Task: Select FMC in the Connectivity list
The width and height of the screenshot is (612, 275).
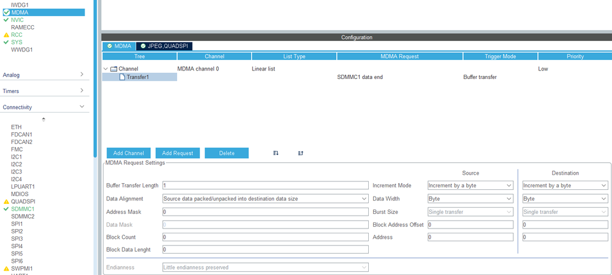Action: click(x=17, y=149)
